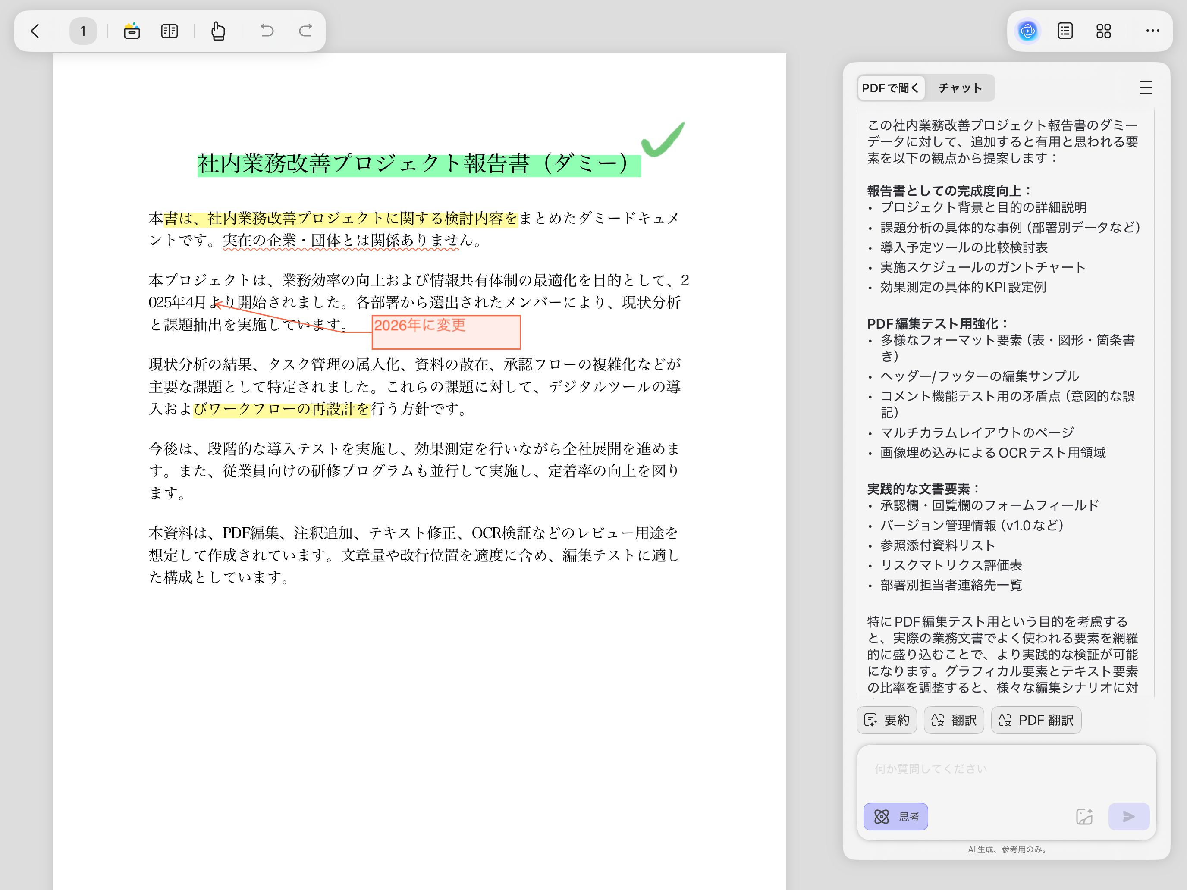Click the 要約 button
Image resolution: width=1187 pixels, height=890 pixels.
point(887,720)
